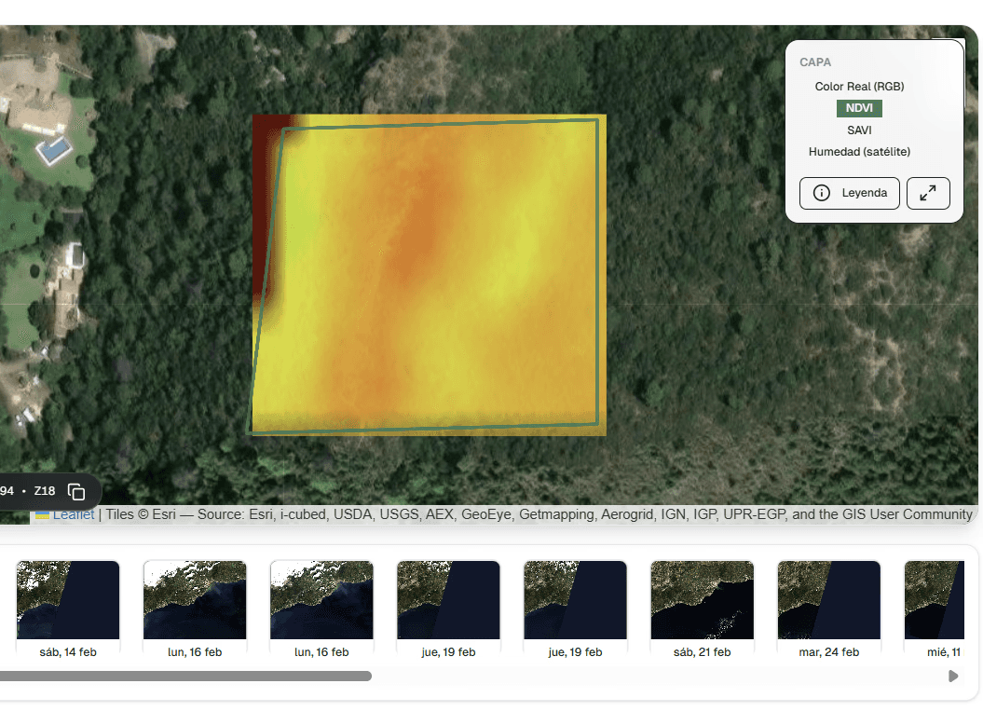This screenshot has height=711, width=983.
Task: Click the scroll-right arrow of thumbnails
Action: [x=953, y=676]
